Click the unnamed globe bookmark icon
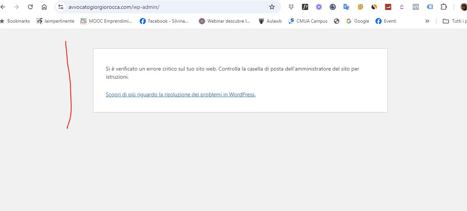 [337, 21]
